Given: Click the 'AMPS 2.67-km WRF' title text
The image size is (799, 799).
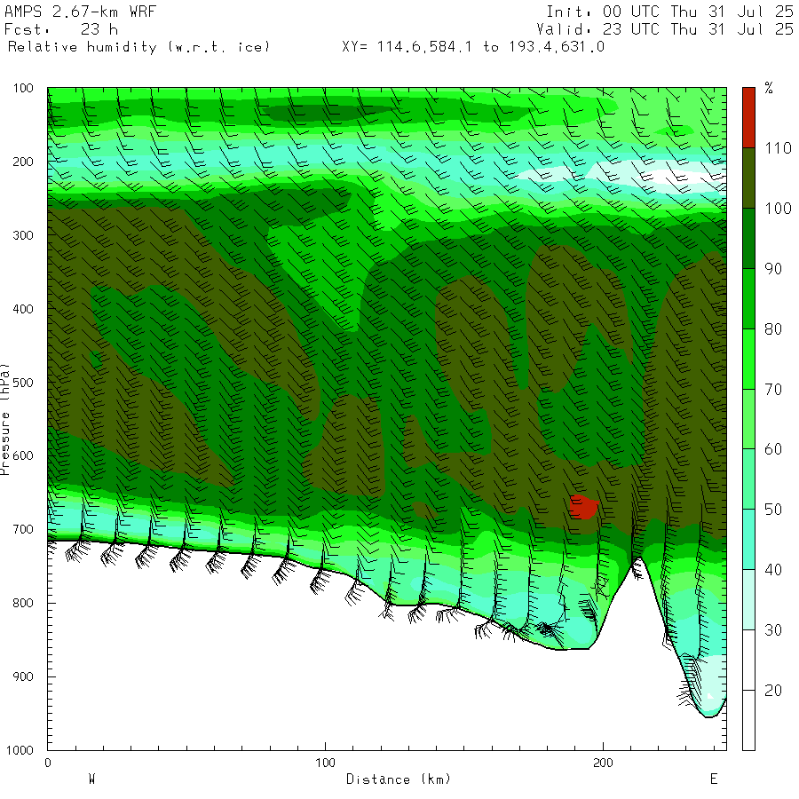Looking at the screenshot, I should [80, 12].
